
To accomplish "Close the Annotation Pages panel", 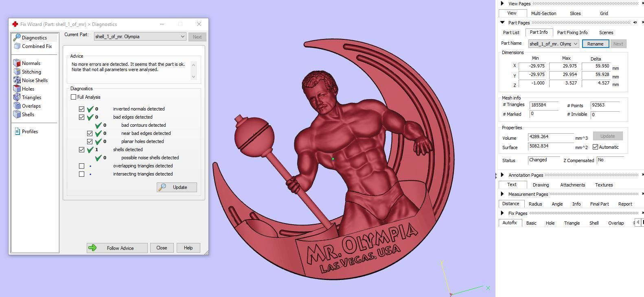I will (642, 175).
